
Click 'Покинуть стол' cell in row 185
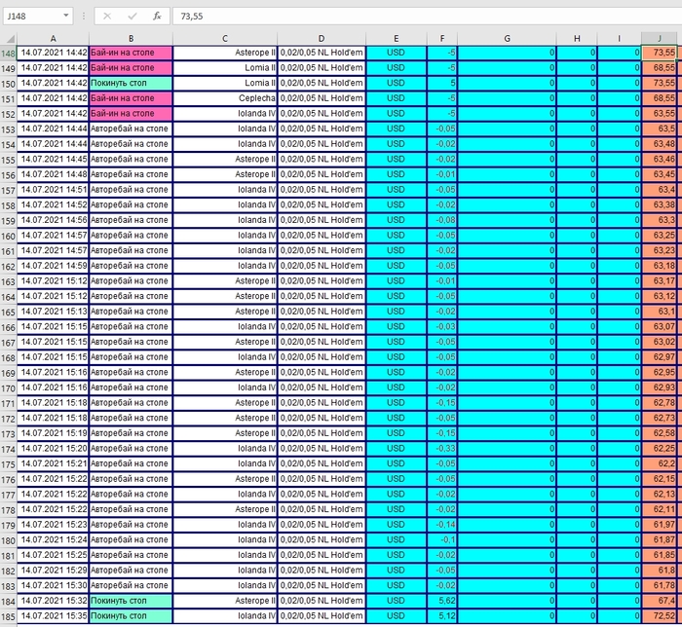coord(131,615)
